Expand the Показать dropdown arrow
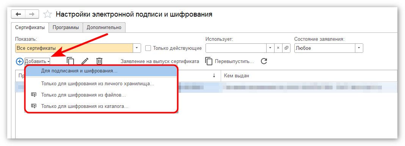Screen dimensions: 405x146 tap(137, 48)
